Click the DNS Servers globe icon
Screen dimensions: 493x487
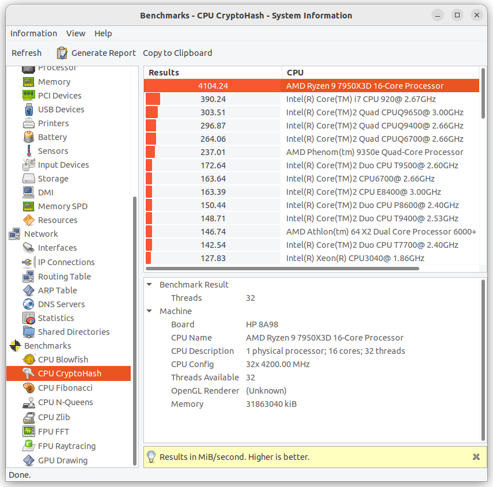click(28, 304)
